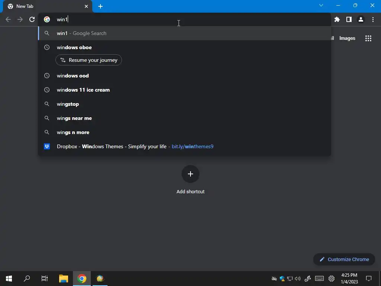381x286 pixels.
Task: Open the Extensions puzzle icon
Action: tap(337, 19)
